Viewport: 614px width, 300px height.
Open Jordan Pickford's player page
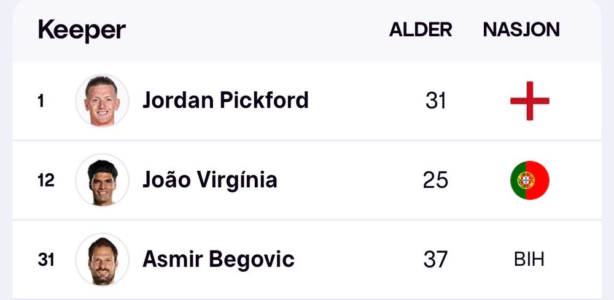click(x=225, y=100)
